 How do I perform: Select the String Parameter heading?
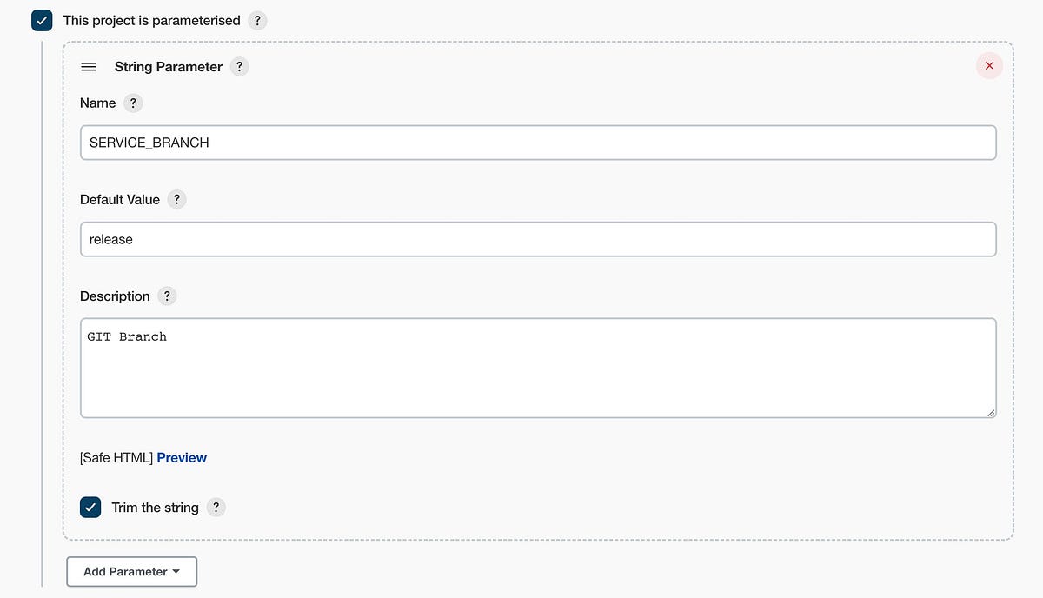pos(168,66)
